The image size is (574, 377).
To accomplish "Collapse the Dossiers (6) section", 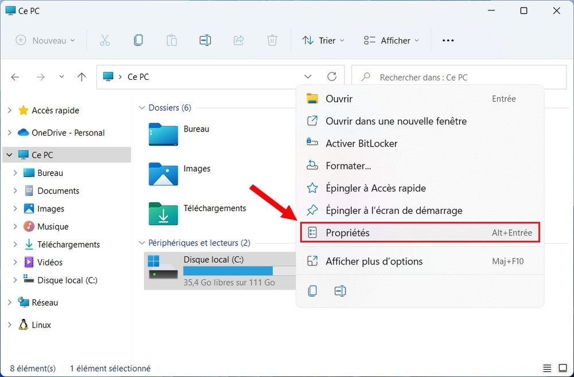I will (x=141, y=107).
